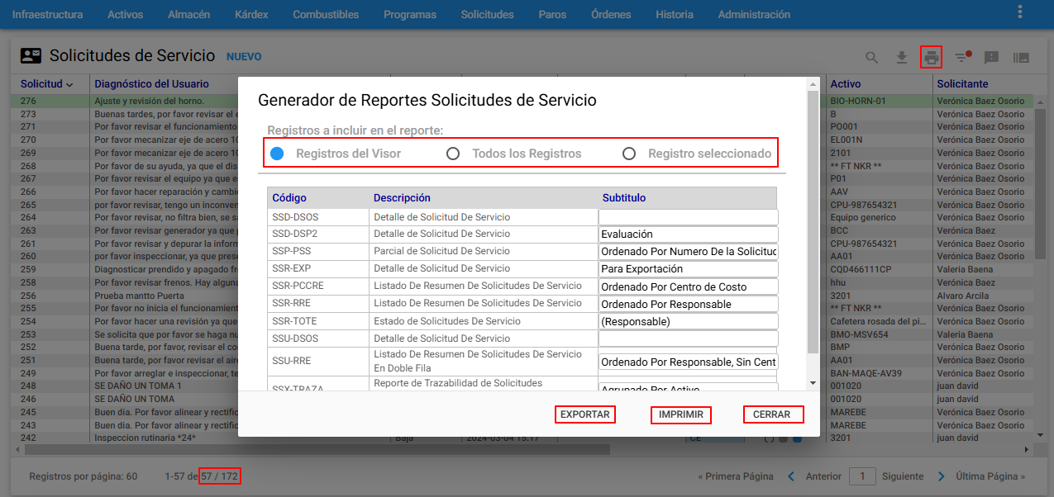
Task: Click Descripción column header in dialog
Action: click(x=402, y=198)
